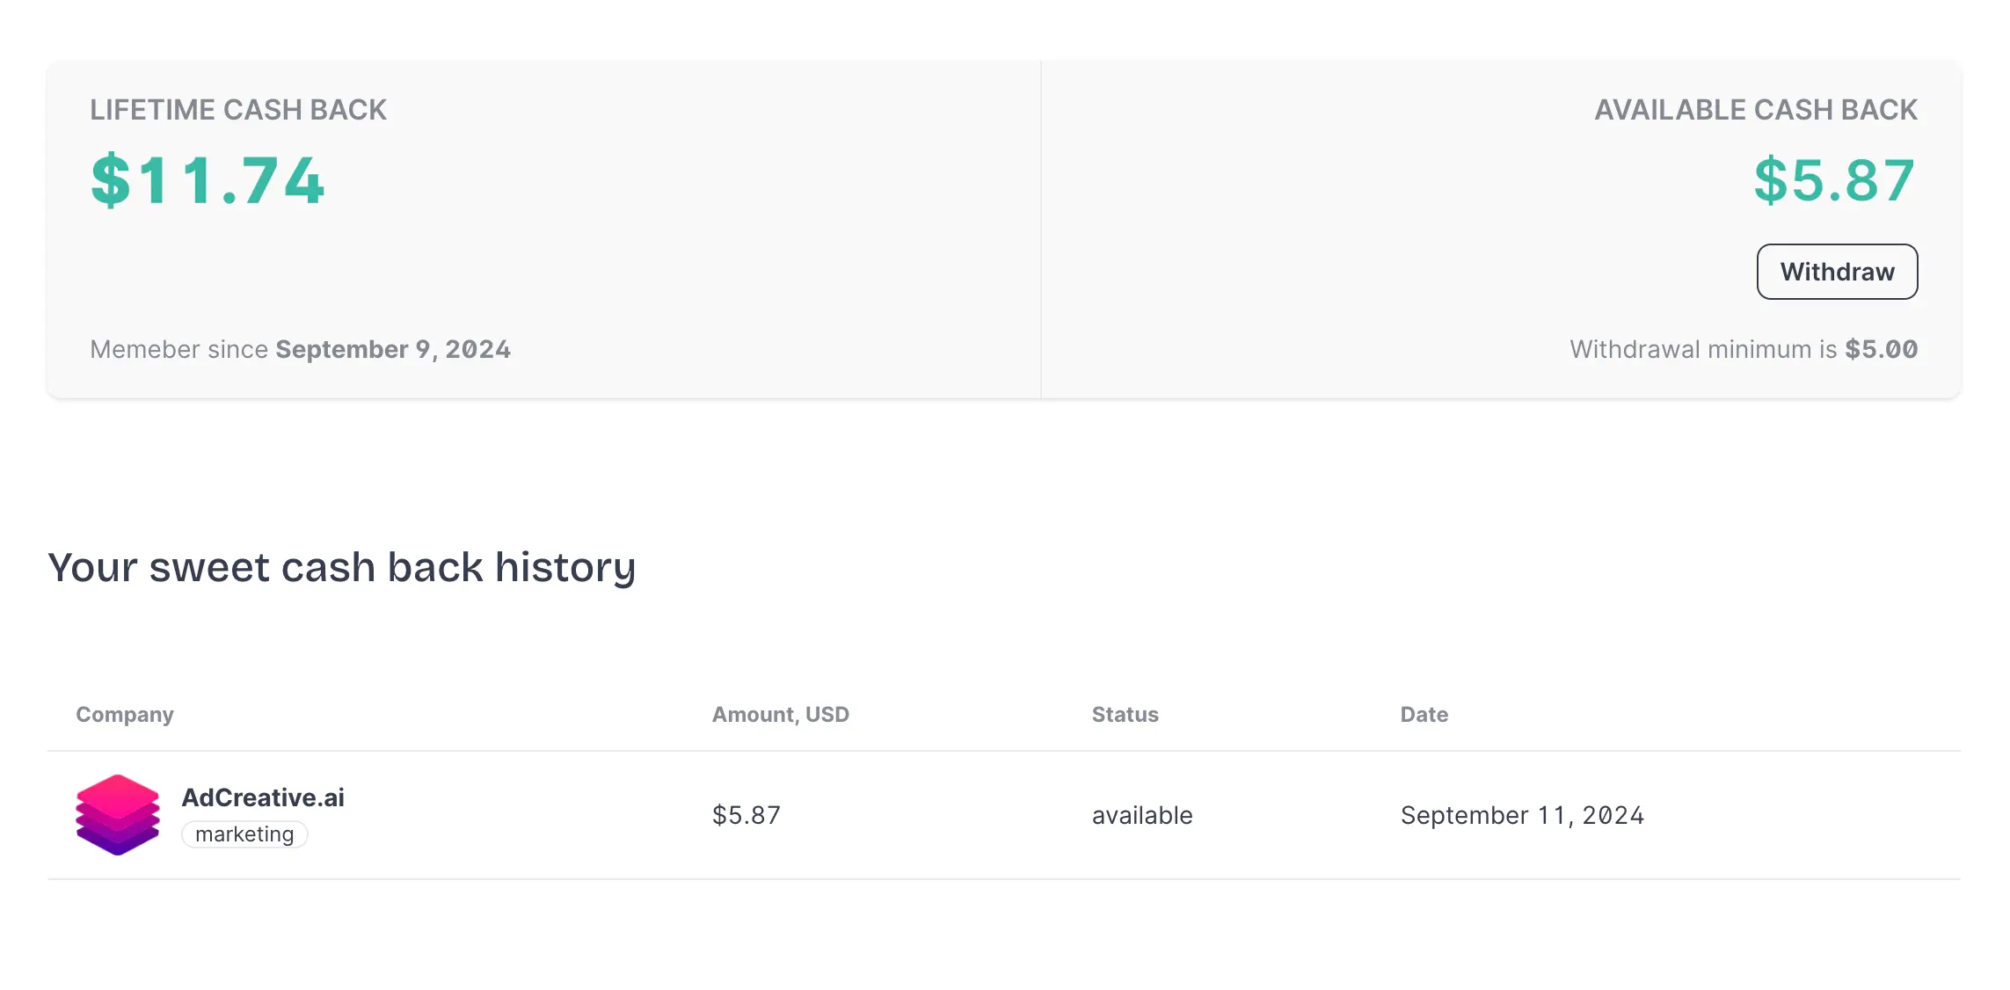Select the AdCreative.ai transaction row
The height and width of the screenshot is (990, 2010).
coord(1005,815)
